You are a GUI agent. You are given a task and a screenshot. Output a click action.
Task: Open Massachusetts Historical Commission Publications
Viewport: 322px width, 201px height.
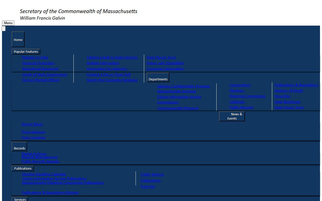[x=63, y=183]
